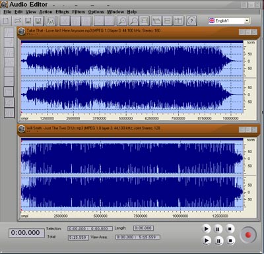Open the File menu
Image resolution: width=264 pixels, height=254 pixels.
coord(7,12)
